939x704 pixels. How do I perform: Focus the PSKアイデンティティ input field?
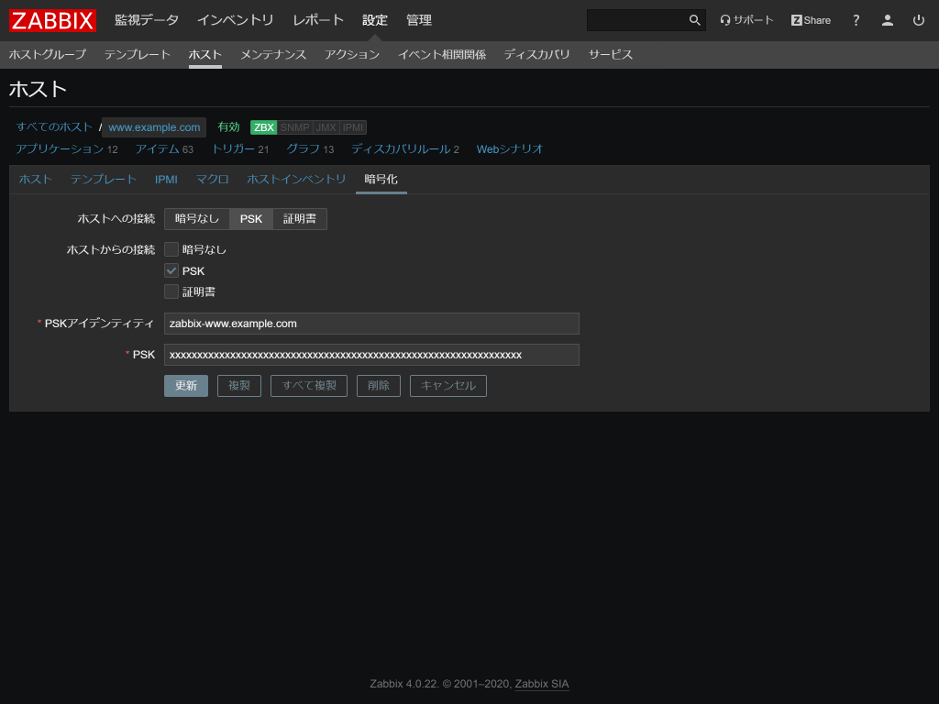pyautogui.click(x=371, y=324)
